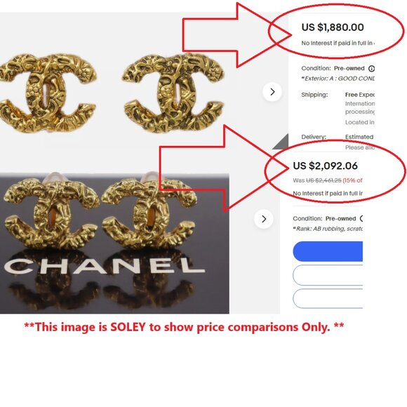407x407 pixels.
Task: Click lower listing's No Interest if paid in full link
Action: point(328,194)
